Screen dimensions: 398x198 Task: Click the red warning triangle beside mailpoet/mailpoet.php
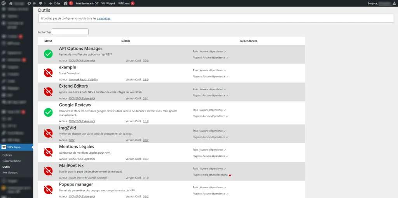click(230, 175)
